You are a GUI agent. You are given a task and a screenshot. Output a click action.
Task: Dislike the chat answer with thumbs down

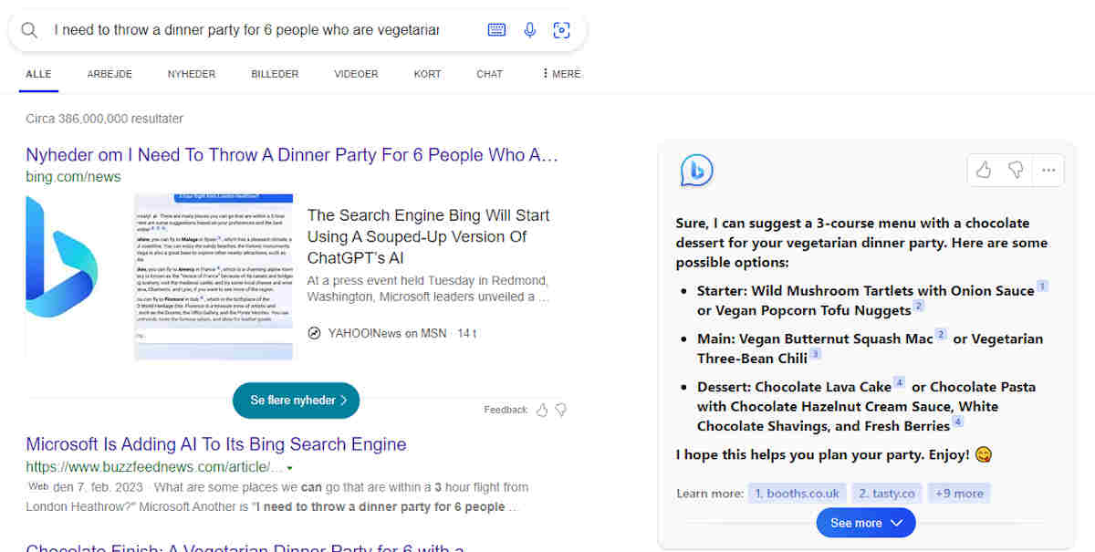coord(1016,170)
